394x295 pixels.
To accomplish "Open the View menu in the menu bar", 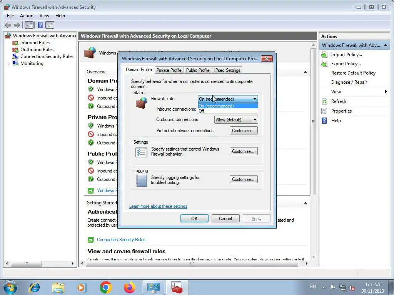I will [x=44, y=15].
